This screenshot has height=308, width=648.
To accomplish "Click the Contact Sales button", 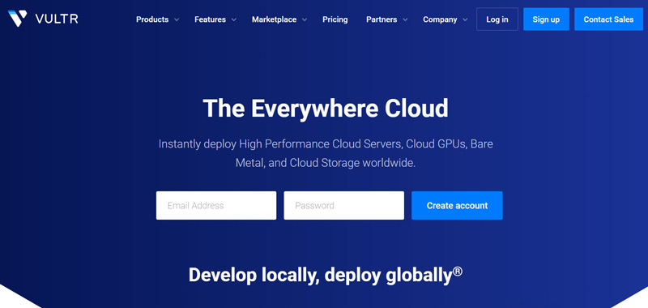I will point(608,19).
